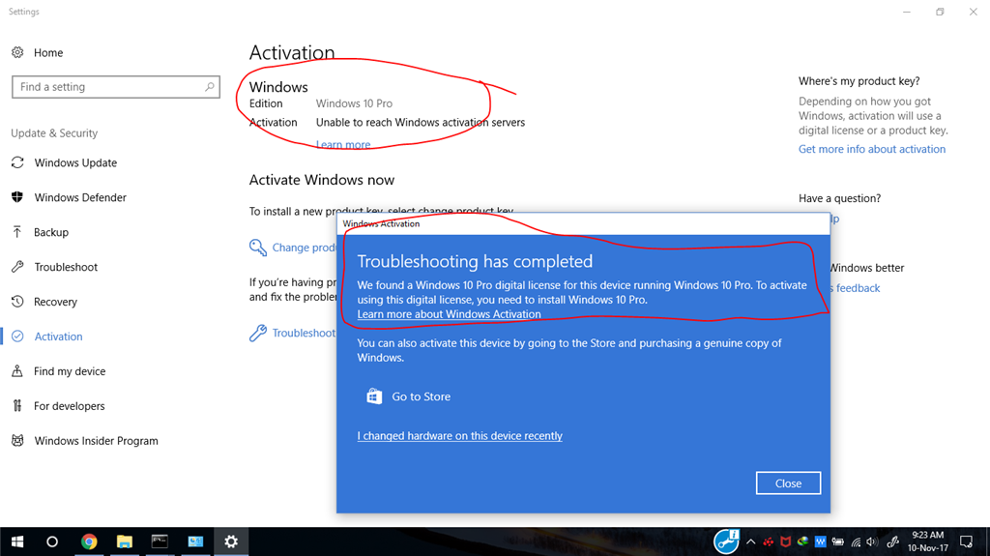Open Windows Insider Program page

coord(96,440)
